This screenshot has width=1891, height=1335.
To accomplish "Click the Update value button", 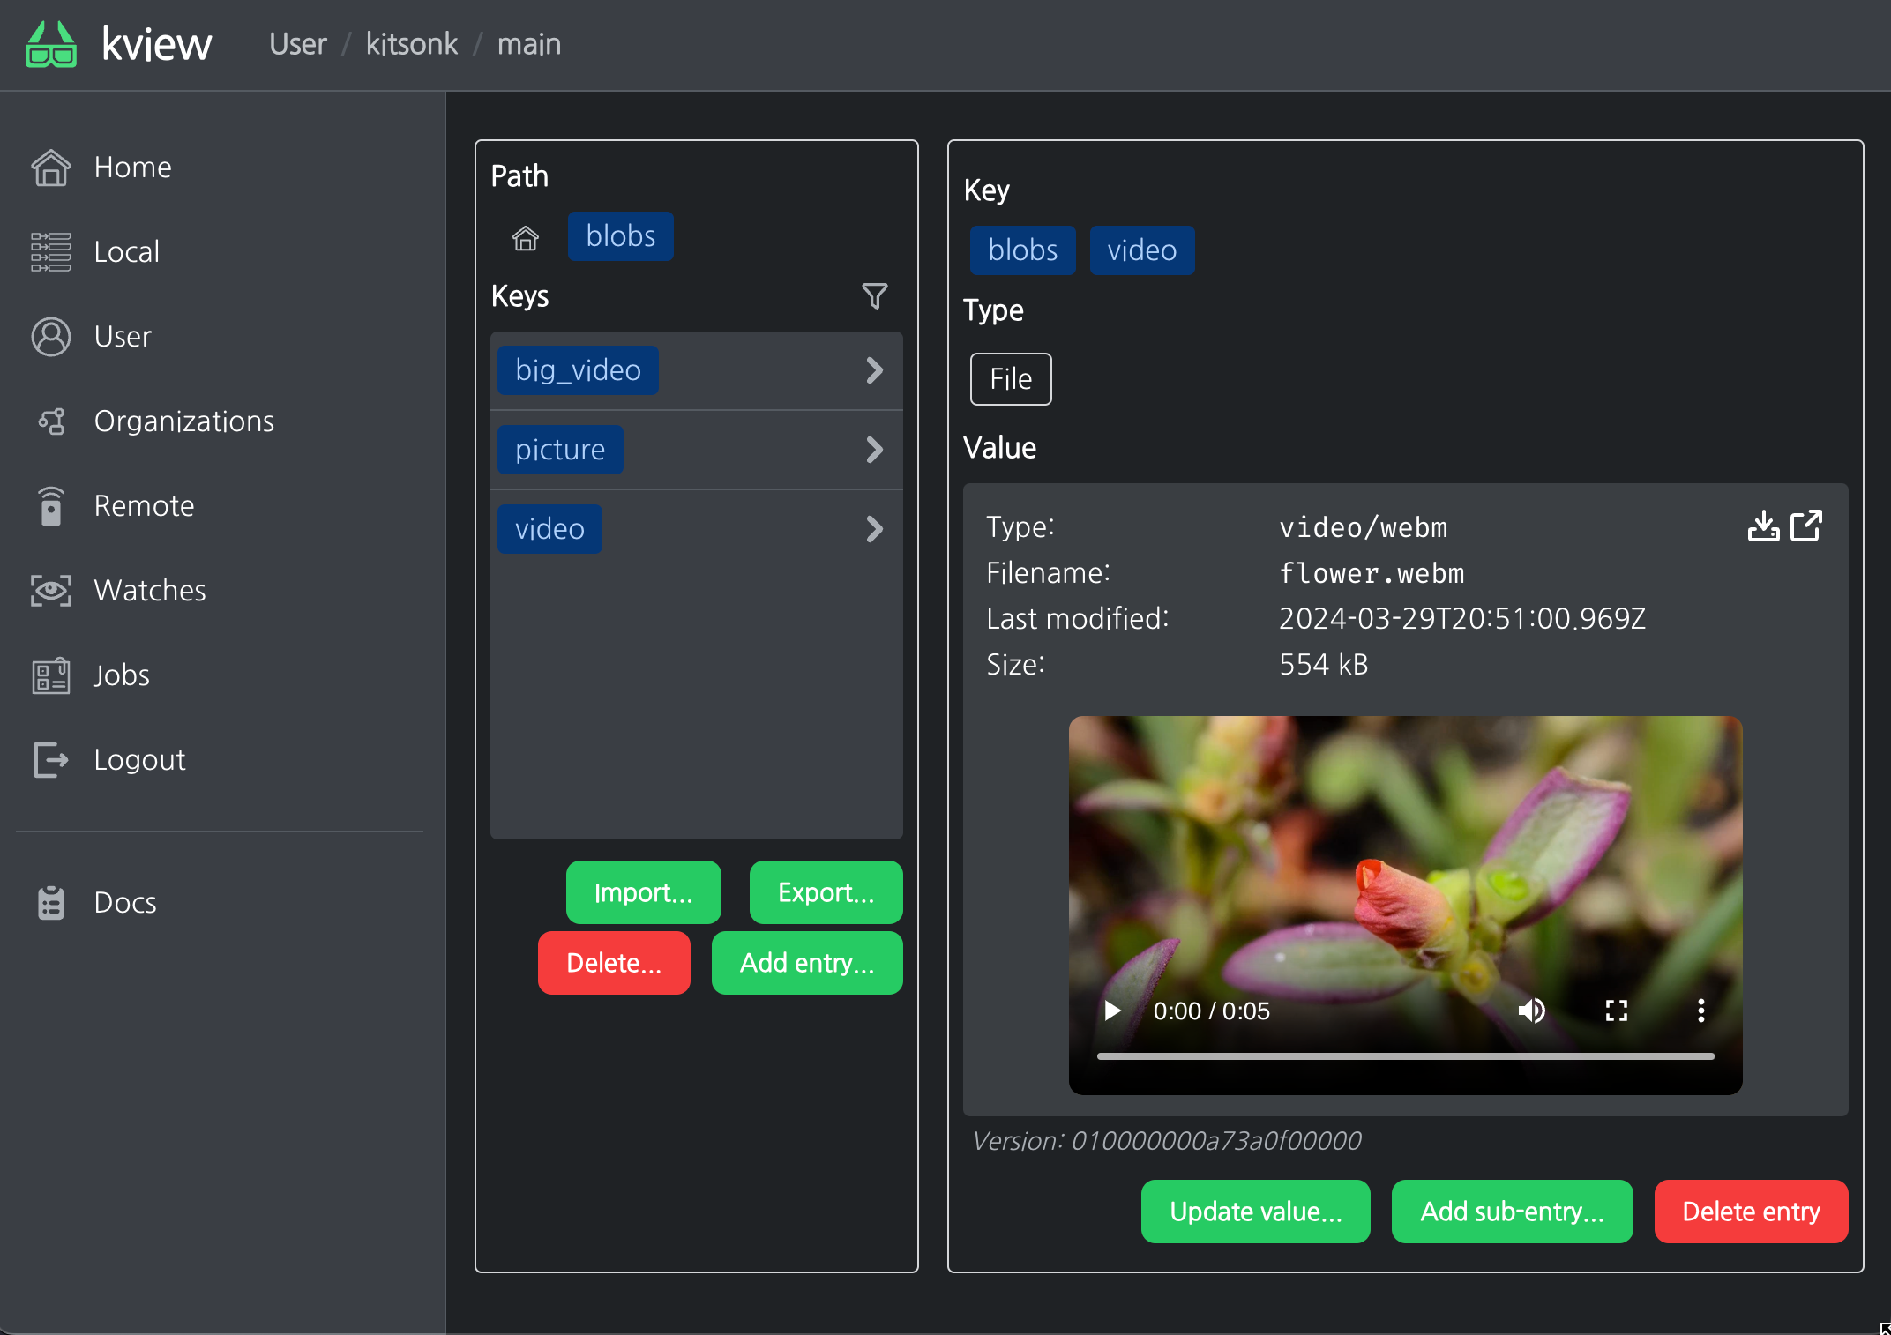I will 1255,1212.
